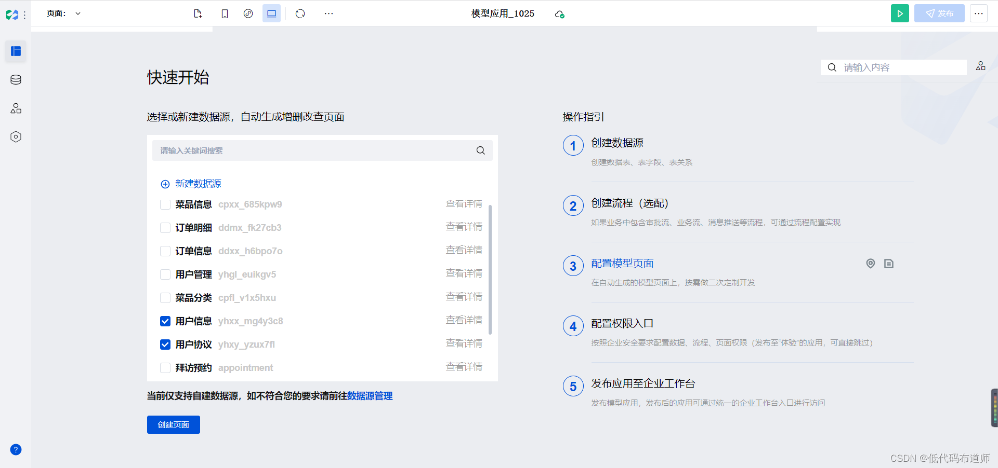
Task: Click the help question mark icon
Action: [16, 449]
